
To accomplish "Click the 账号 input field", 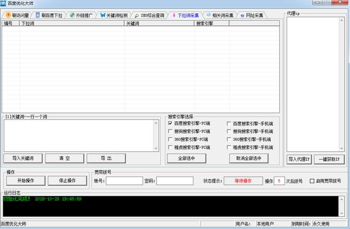I will coord(124,181).
